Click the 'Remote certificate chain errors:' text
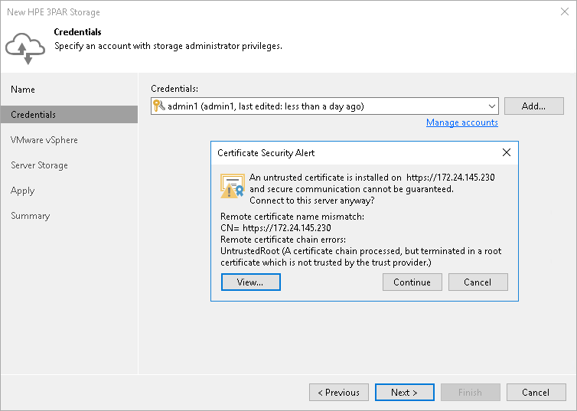Image resolution: width=577 pixels, height=411 pixels. click(283, 240)
